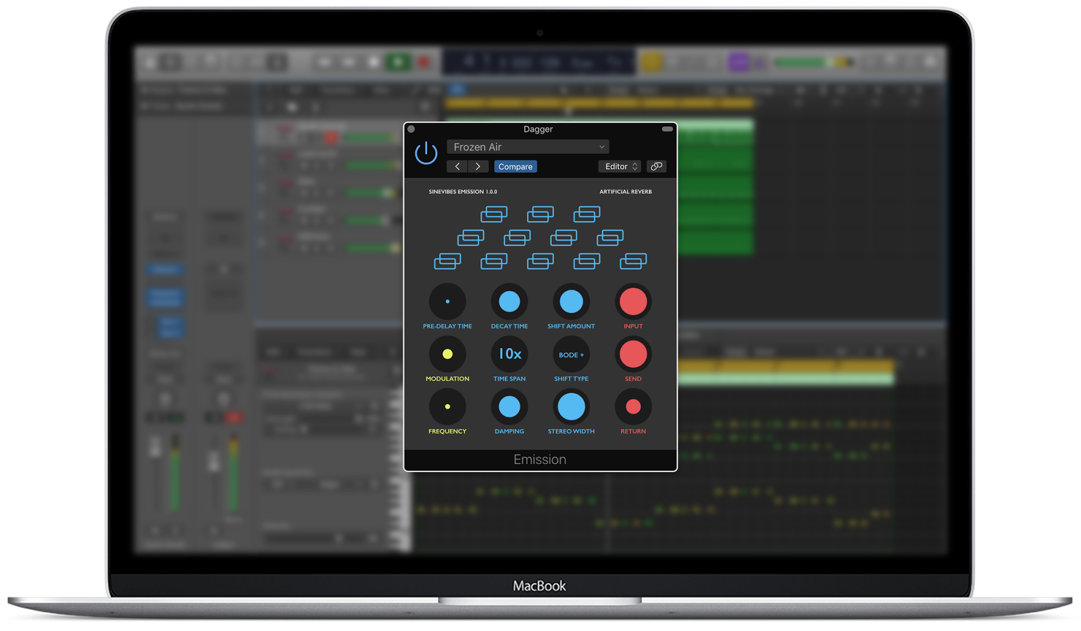Screen dimensions: 1081x631
Task: Click the red Record button in Logic
Action: coord(424,63)
